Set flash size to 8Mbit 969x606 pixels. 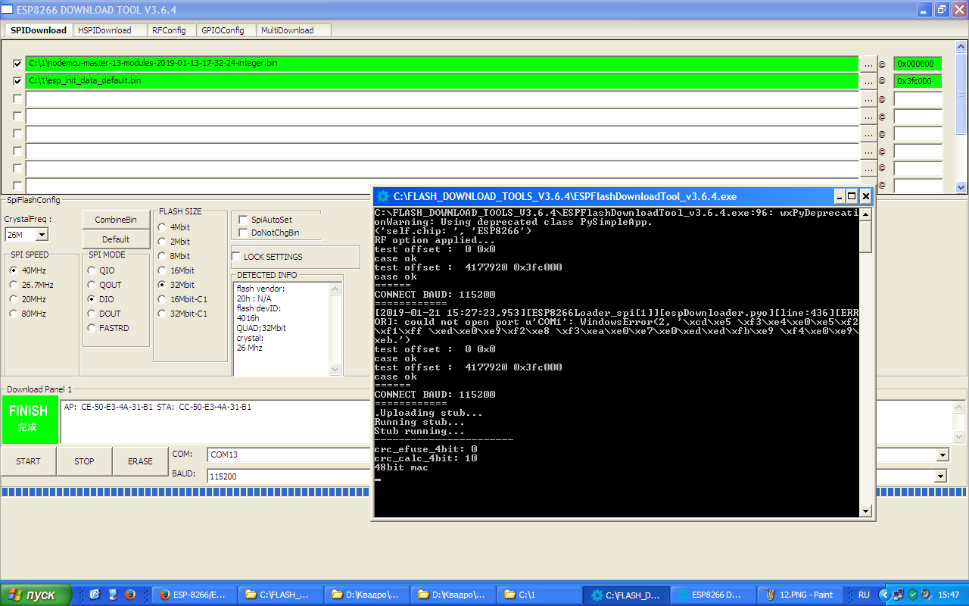(162, 256)
